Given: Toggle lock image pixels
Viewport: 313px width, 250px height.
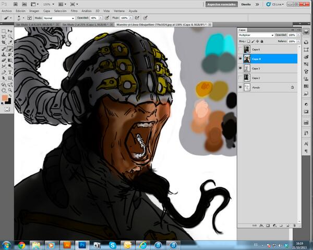Looking at the screenshot, I should pos(253,41).
